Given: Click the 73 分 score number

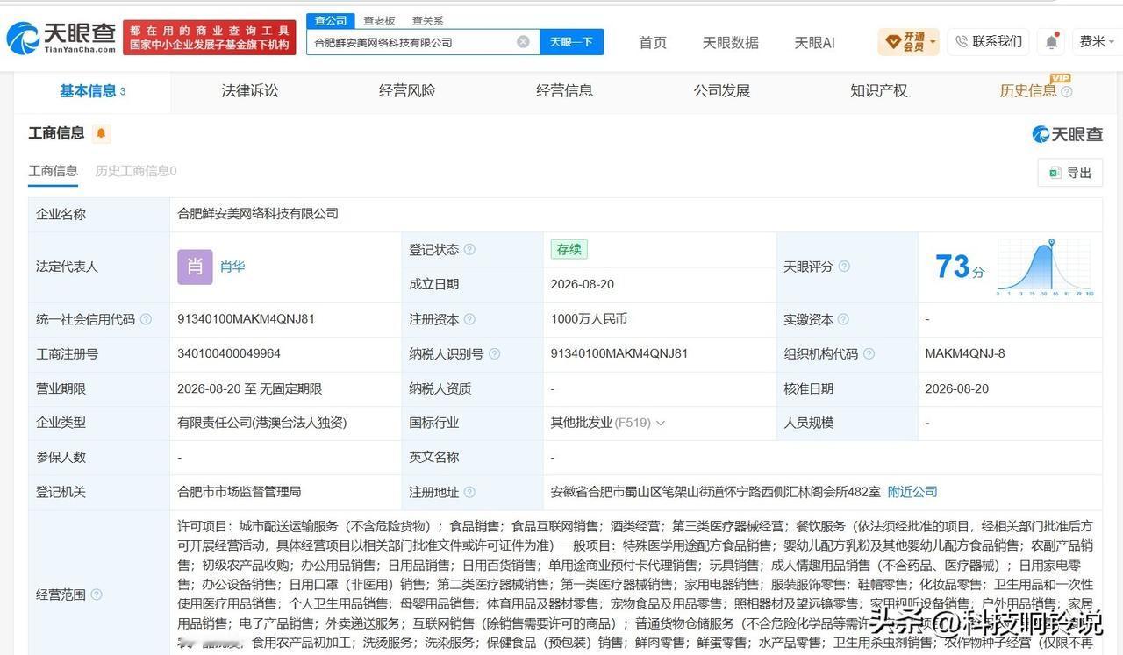Looking at the screenshot, I should (959, 267).
